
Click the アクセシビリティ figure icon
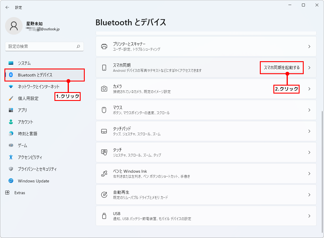[11, 157]
